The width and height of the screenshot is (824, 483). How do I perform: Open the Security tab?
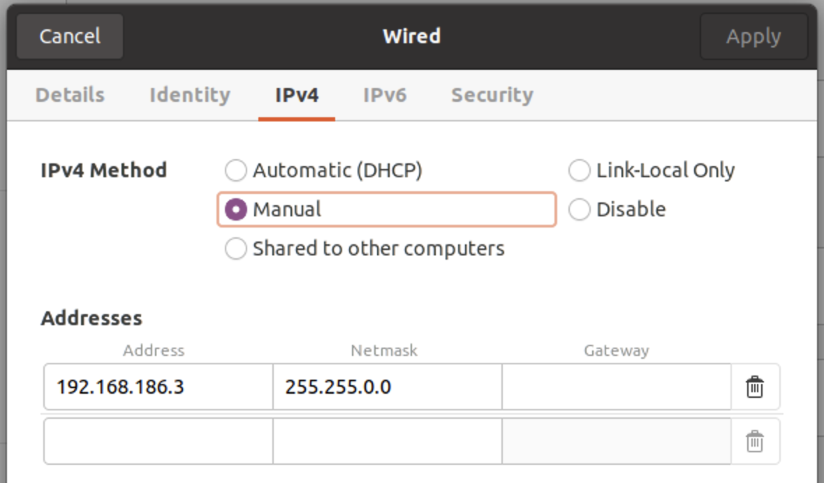click(x=492, y=95)
